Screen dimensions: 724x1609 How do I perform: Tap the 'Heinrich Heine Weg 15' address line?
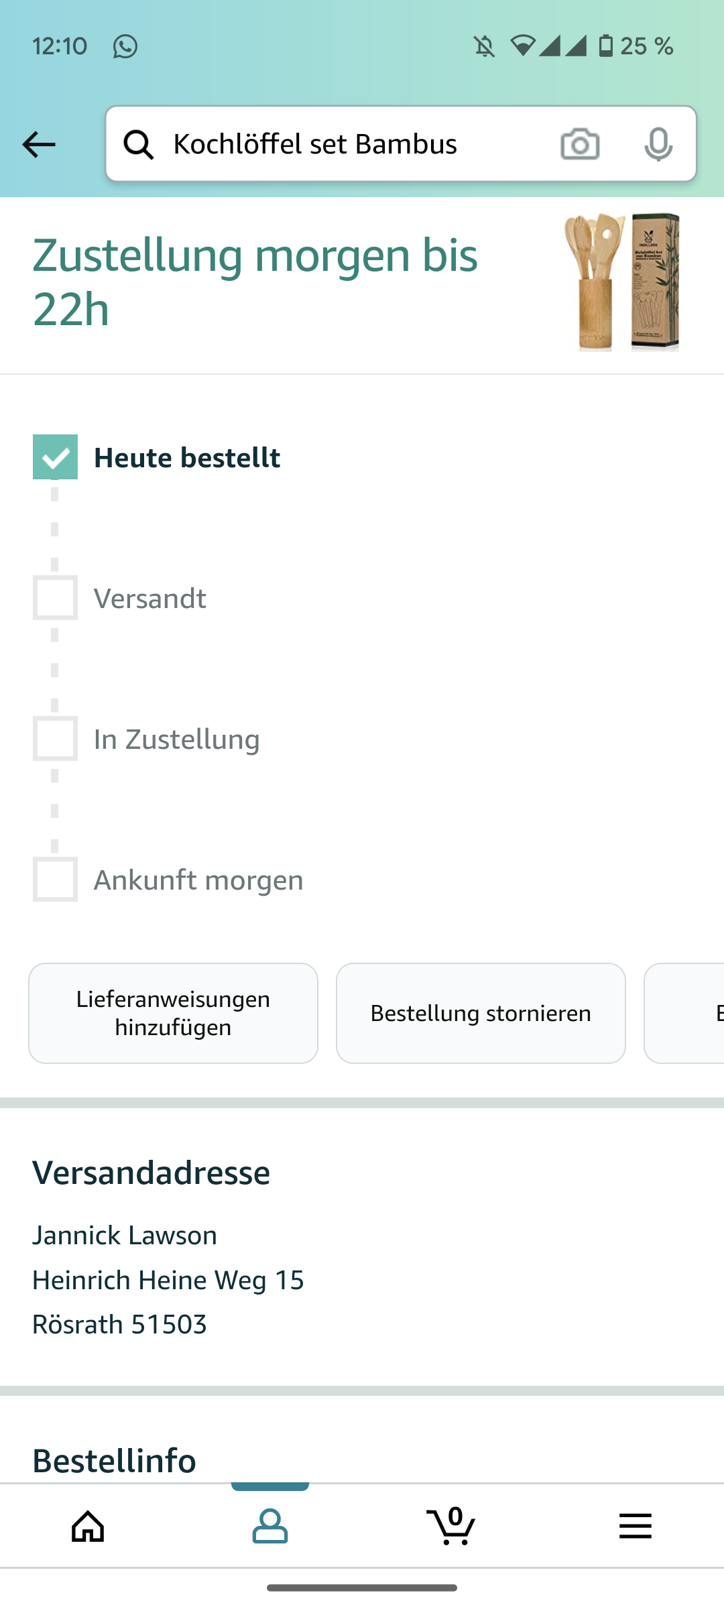point(168,1280)
